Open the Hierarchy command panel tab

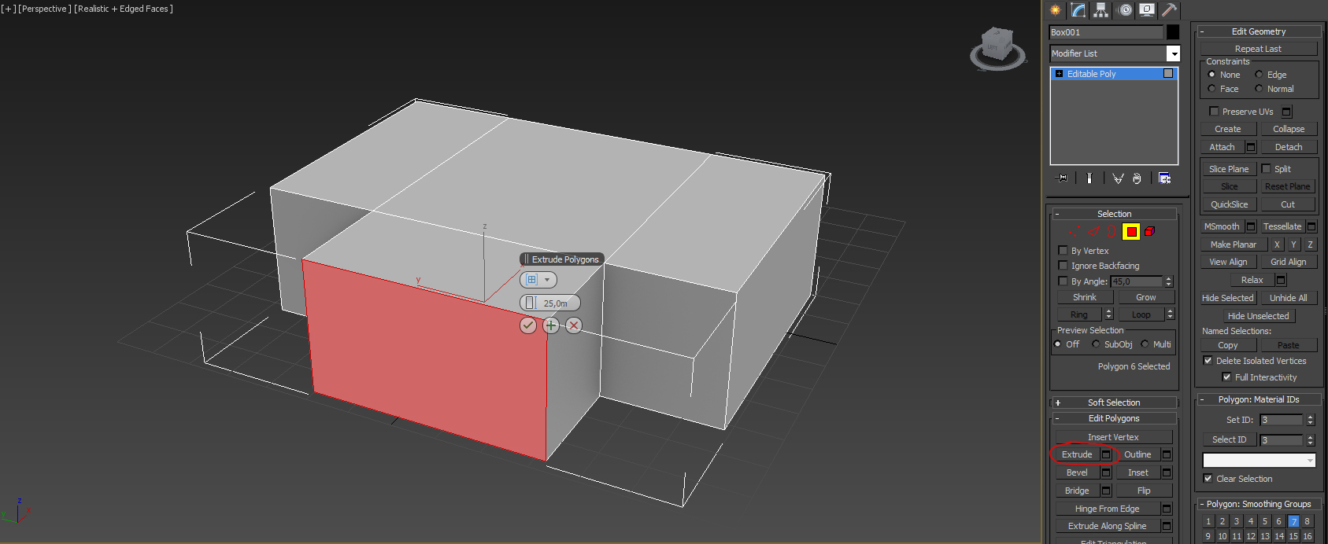(x=1101, y=9)
